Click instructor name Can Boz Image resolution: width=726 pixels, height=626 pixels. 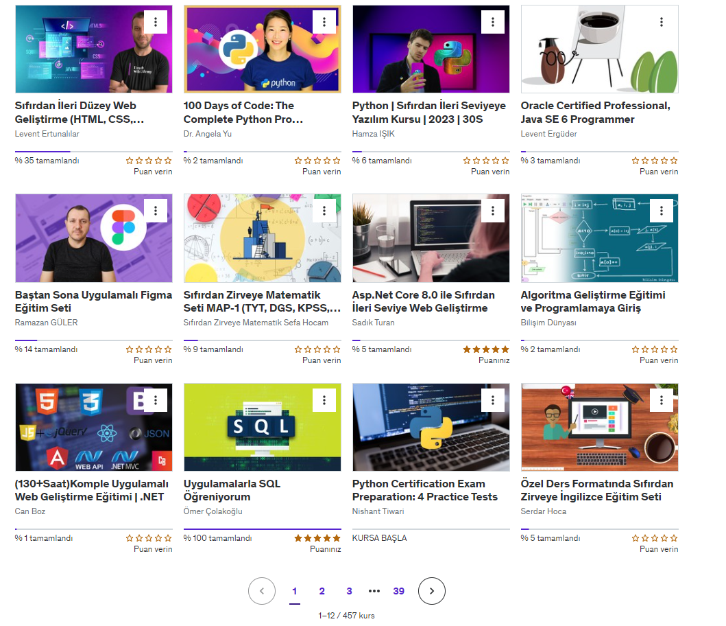[x=30, y=511]
